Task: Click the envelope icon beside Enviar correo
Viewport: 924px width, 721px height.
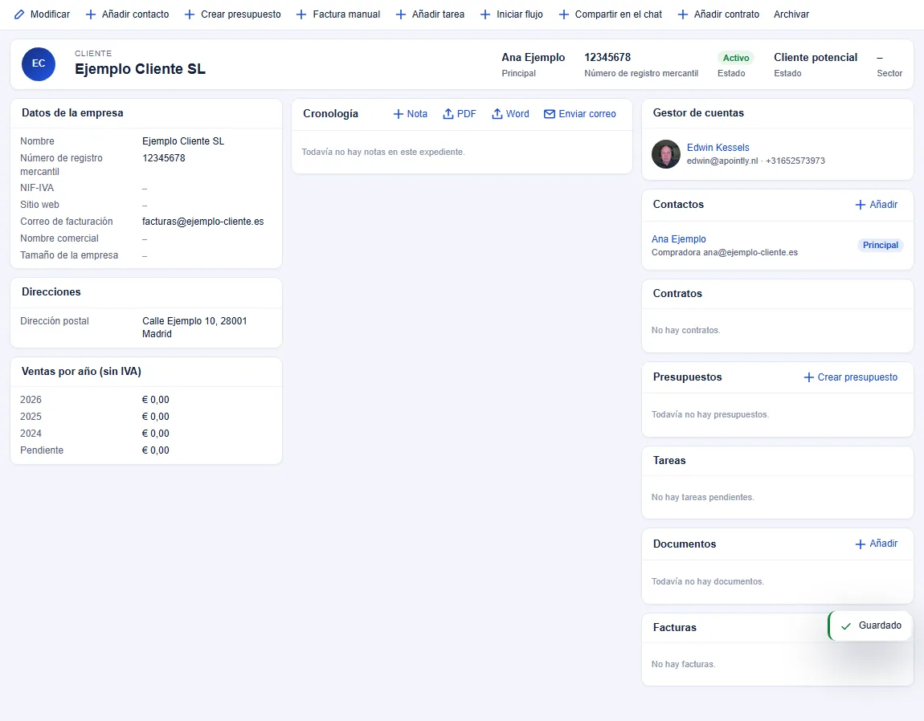Action: click(550, 114)
